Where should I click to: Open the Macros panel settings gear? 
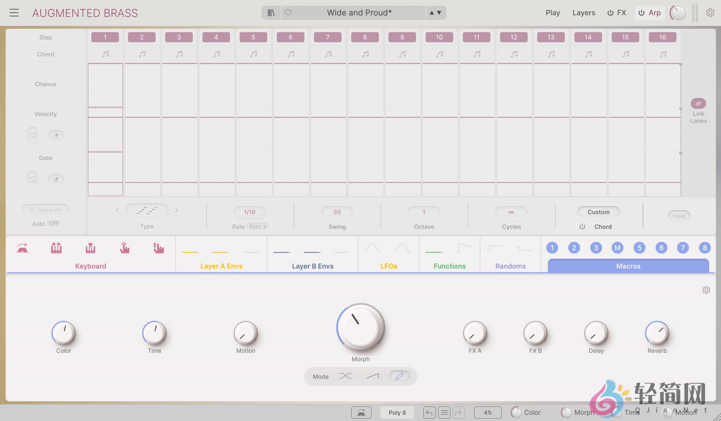(706, 290)
